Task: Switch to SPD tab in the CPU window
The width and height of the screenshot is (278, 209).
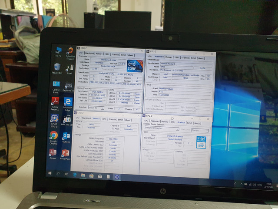Action: [107, 54]
